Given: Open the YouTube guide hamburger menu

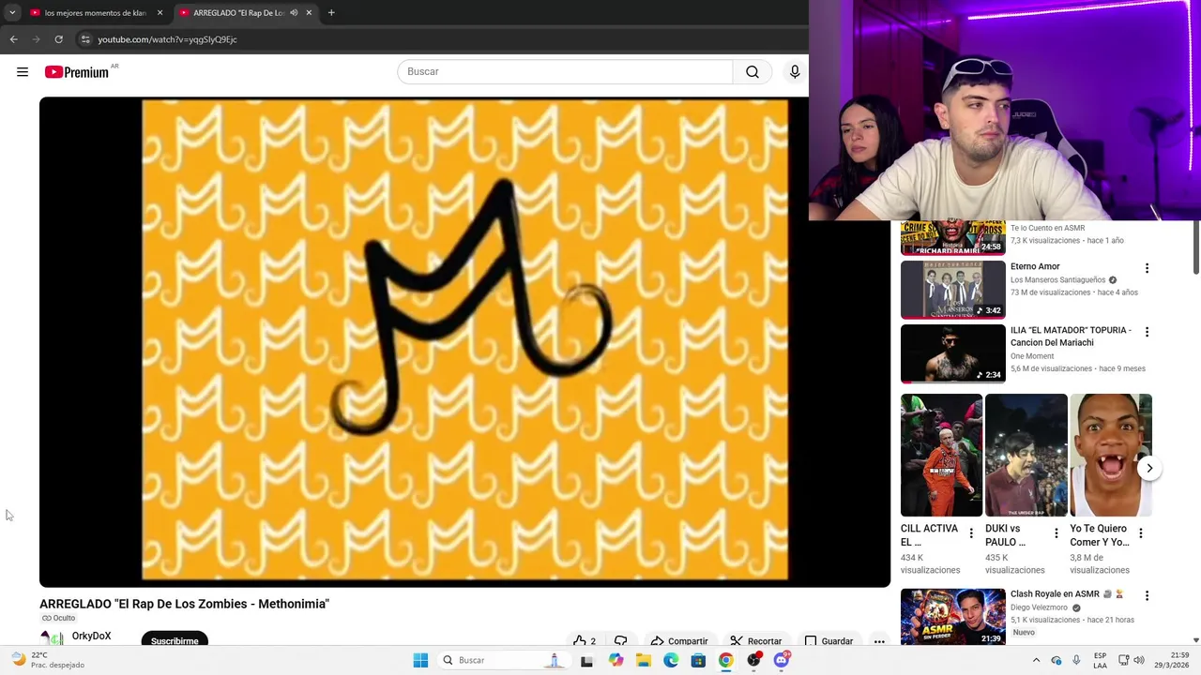Looking at the screenshot, I should pos(23,72).
